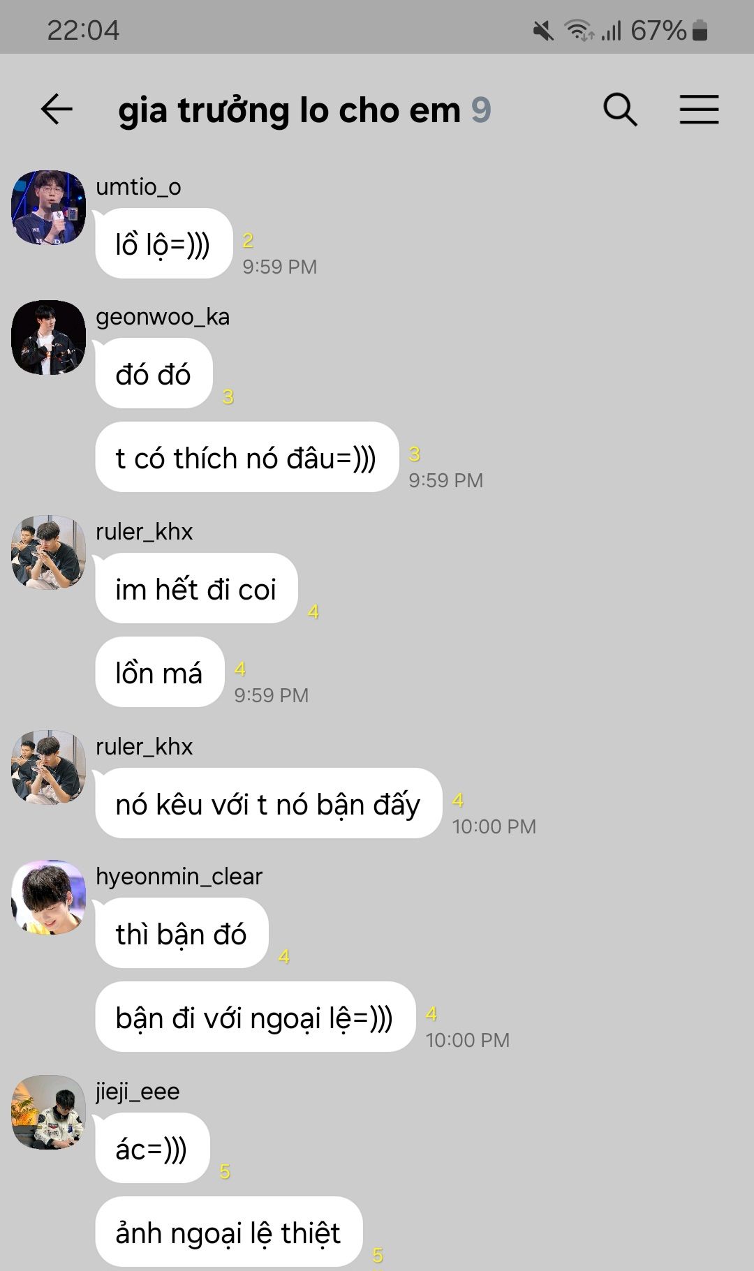Tap the username geonwoo_ka
The image size is (754, 1271).
(x=163, y=317)
